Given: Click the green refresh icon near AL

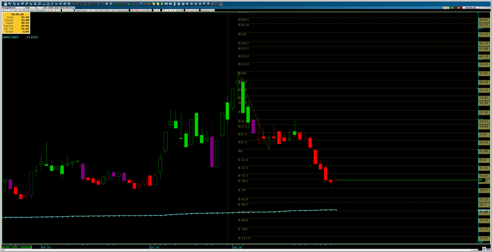Looking at the screenshot, I should point(448,8).
